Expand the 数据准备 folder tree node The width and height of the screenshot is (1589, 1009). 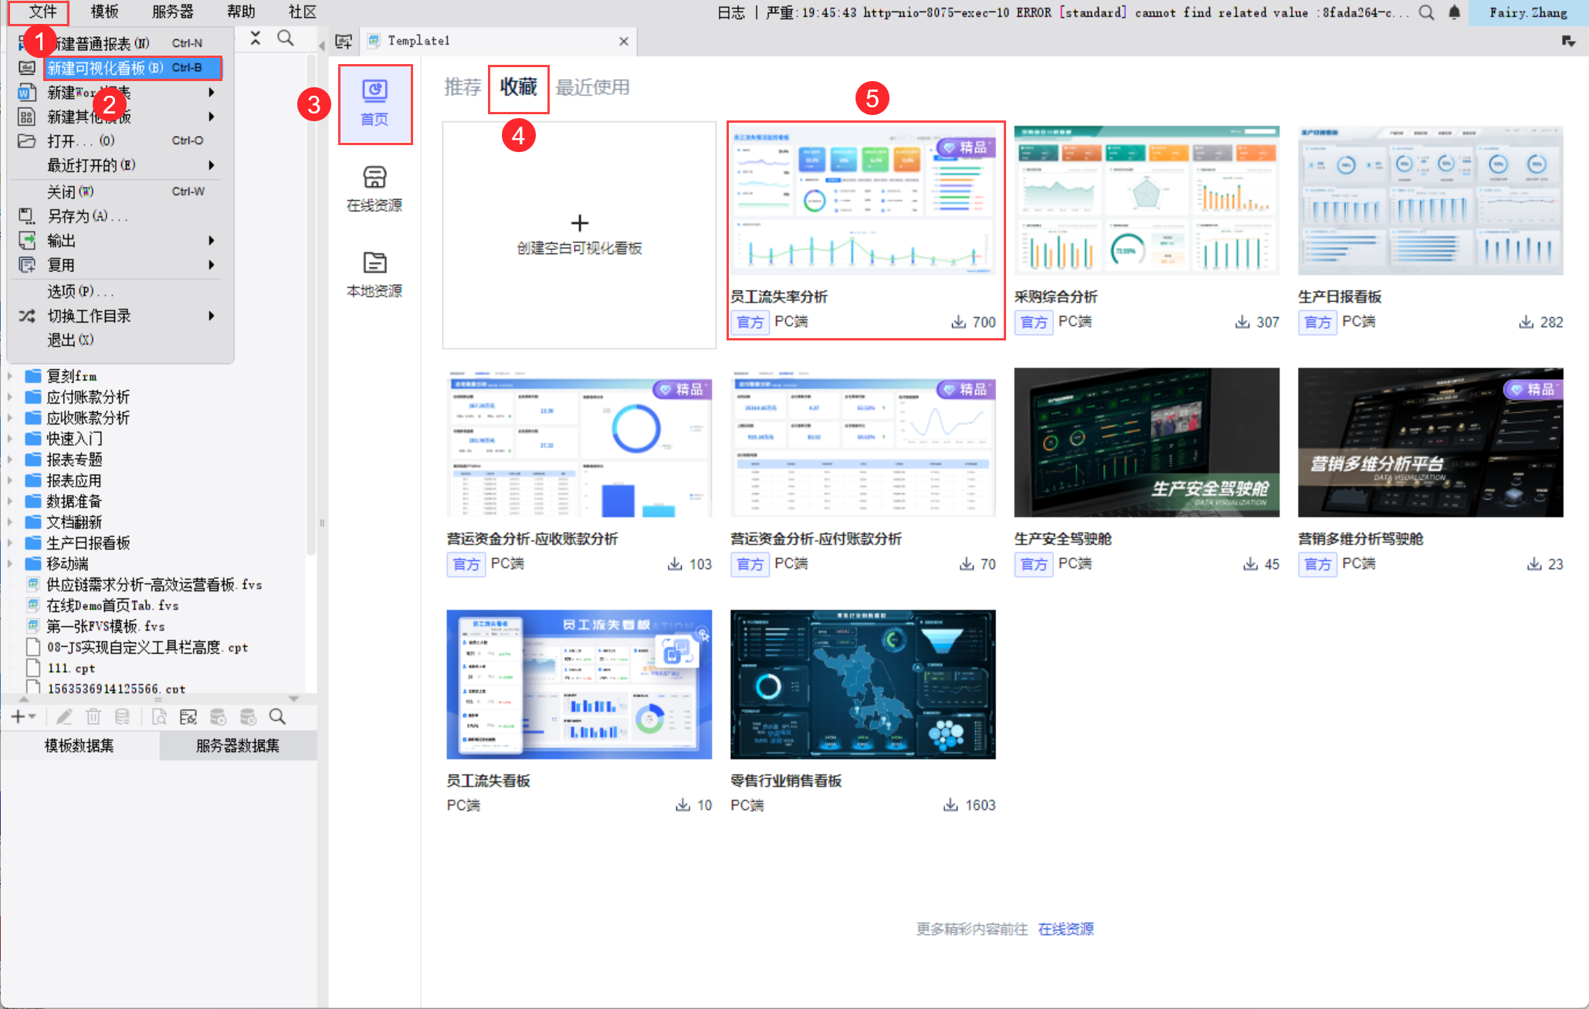(10, 502)
